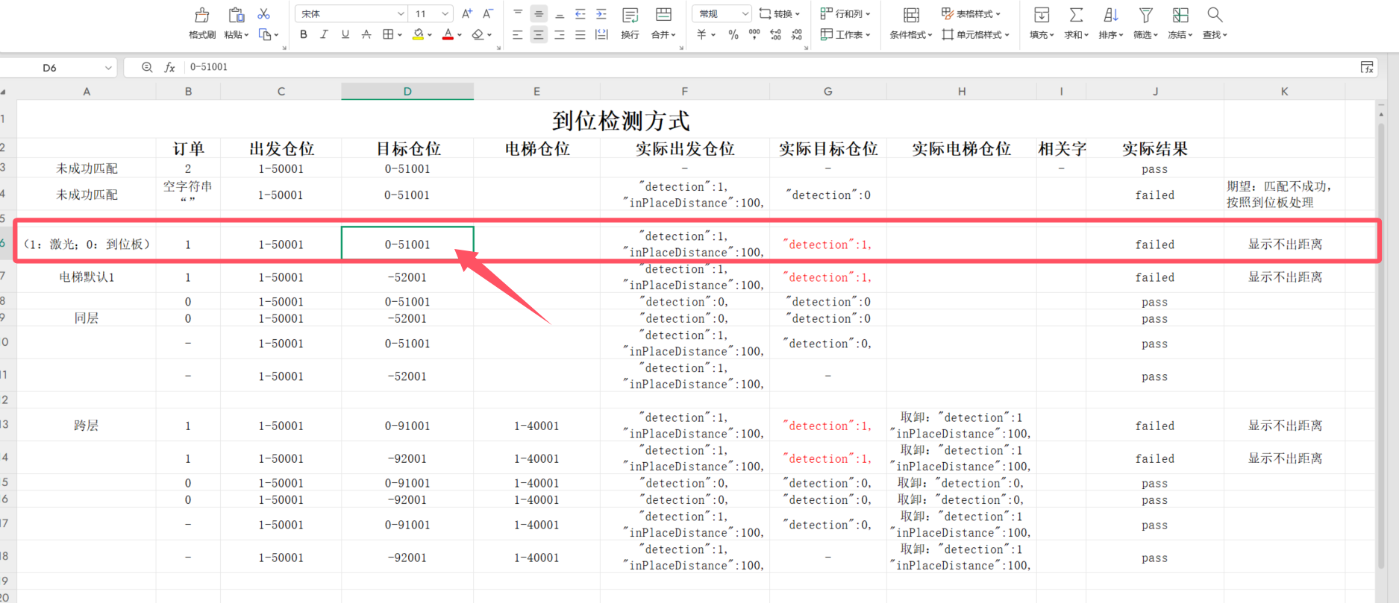The height and width of the screenshot is (603, 1399).
Task: Increase indent icon in alignment group
Action: point(601,13)
